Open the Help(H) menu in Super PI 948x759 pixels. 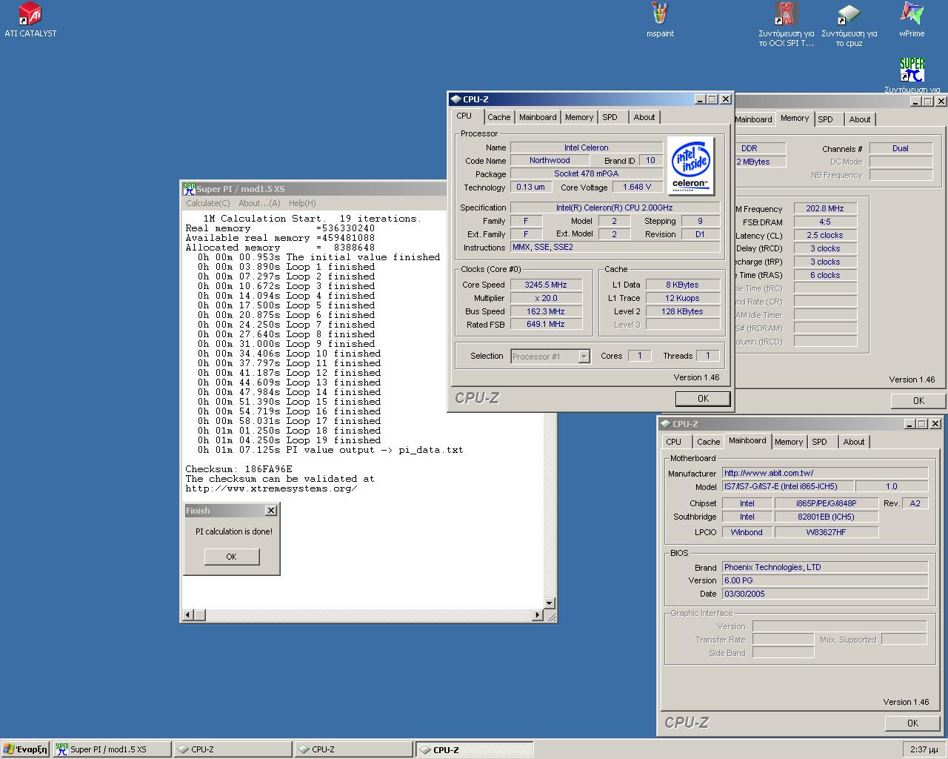(302, 203)
